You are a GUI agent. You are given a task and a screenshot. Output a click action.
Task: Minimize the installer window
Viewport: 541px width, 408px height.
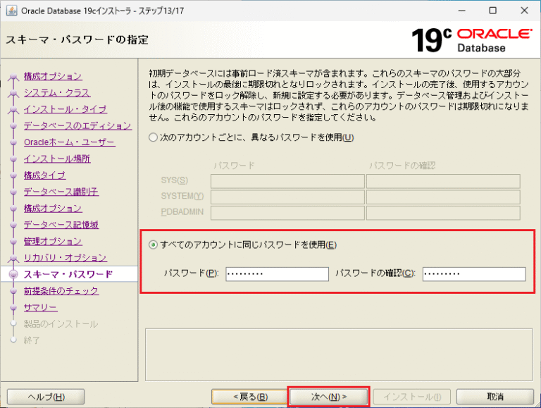click(x=461, y=11)
